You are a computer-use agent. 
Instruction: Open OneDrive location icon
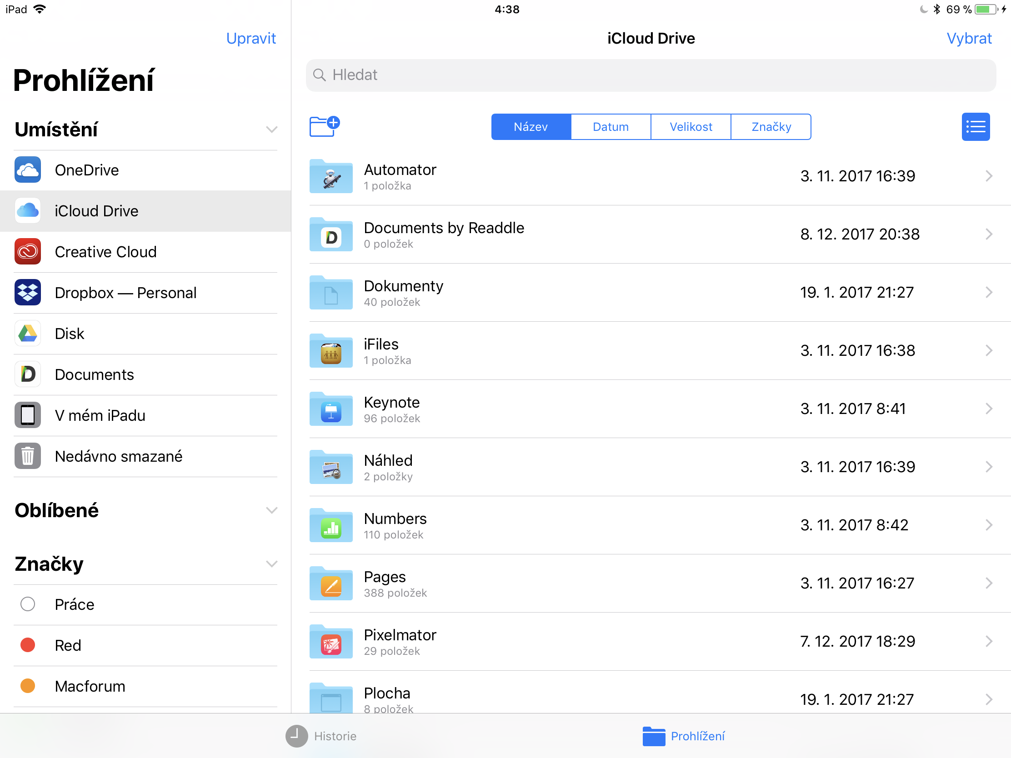tap(27, 170)
